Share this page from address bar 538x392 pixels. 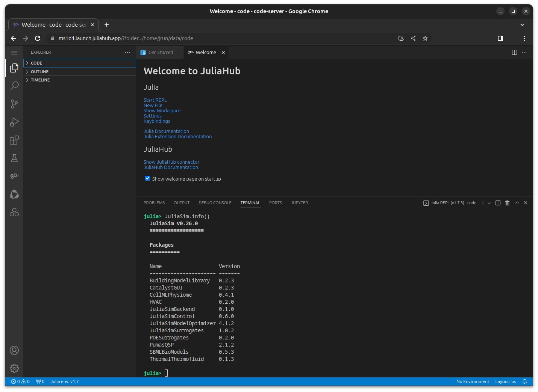pyautogui.click(x=413, y=38)
